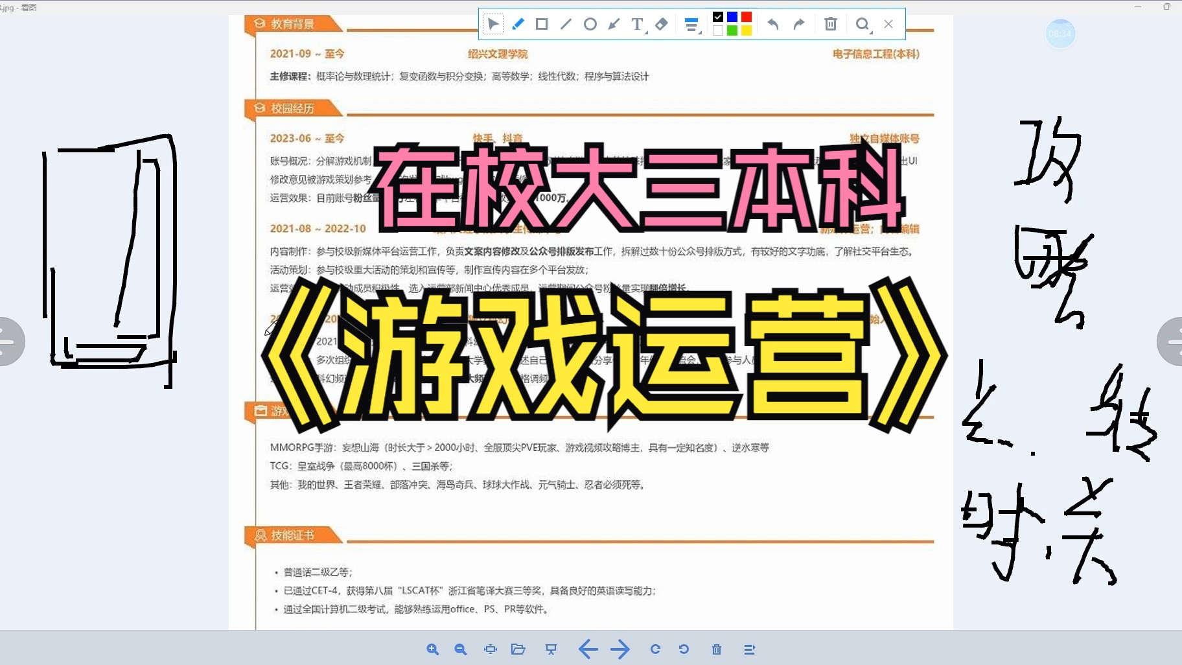
Task: Click the 通过全国计算机二级考试 bullet line
Action: click(x=416, y=609)
